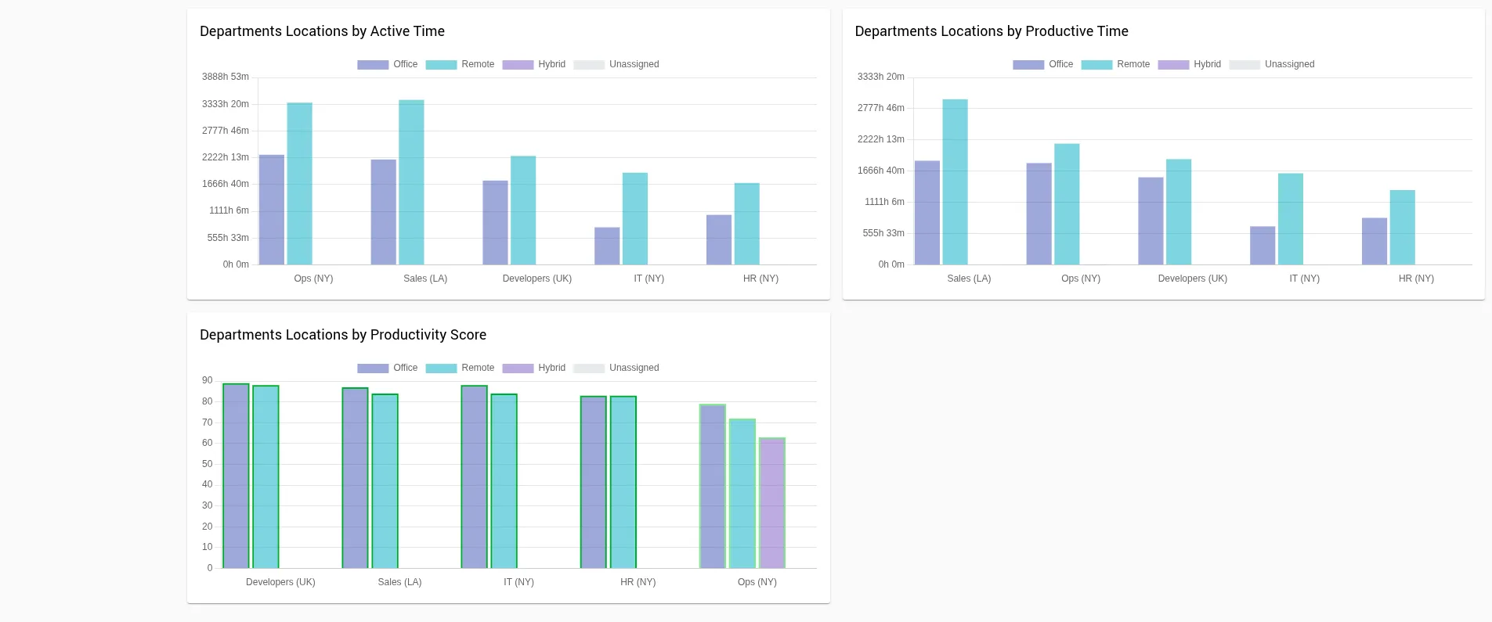1492x622 pixels.
Task: Select Sales (LA) Office bar in Active Time
Action: 384,212
